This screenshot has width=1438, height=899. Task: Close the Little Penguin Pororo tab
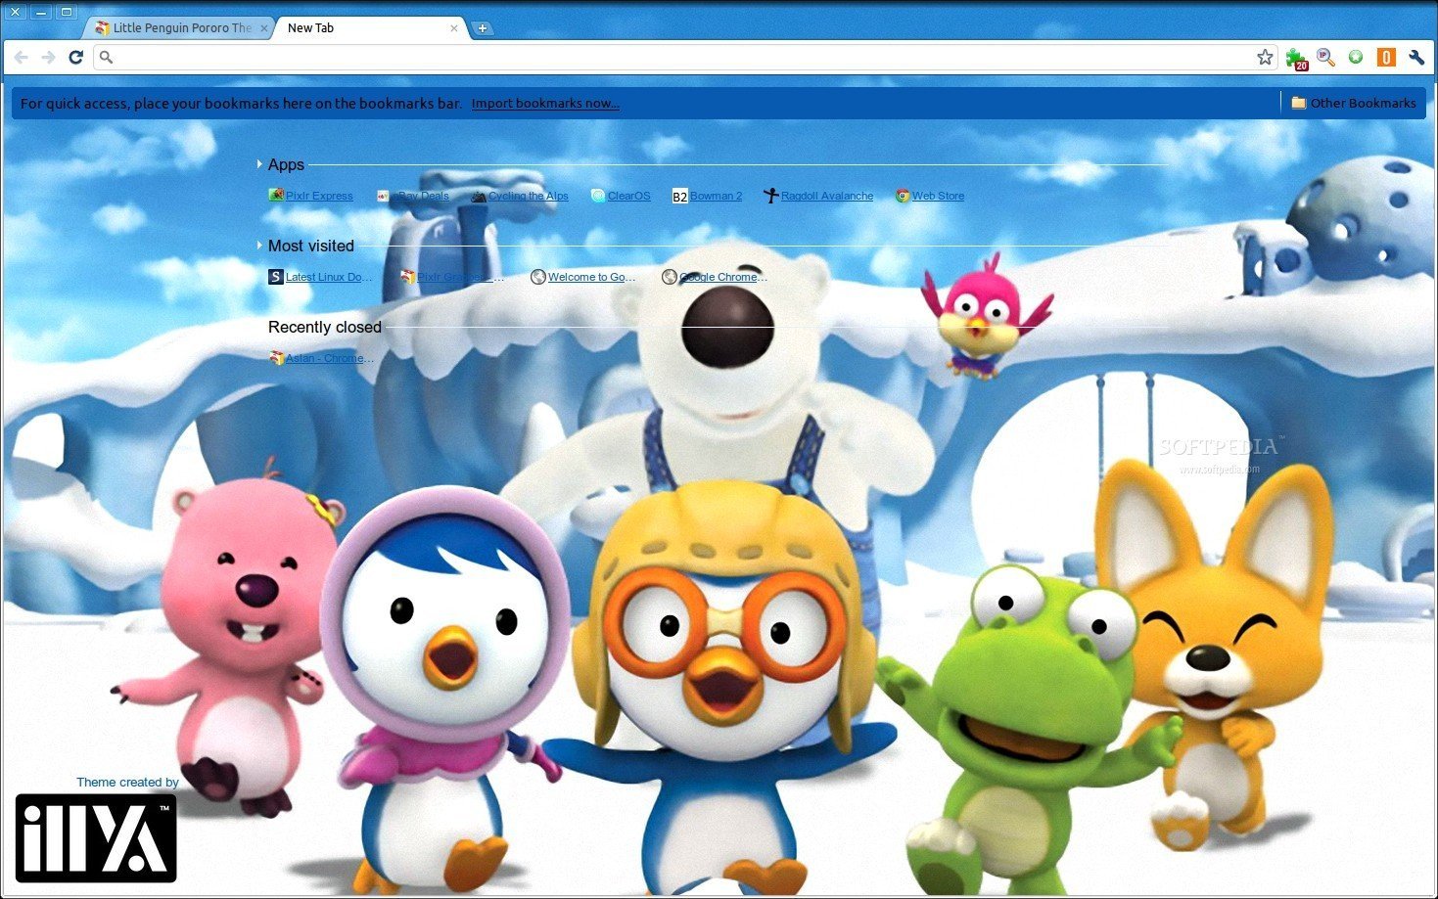264,28
